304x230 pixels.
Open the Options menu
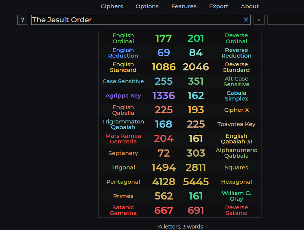(x=147, y=6)
